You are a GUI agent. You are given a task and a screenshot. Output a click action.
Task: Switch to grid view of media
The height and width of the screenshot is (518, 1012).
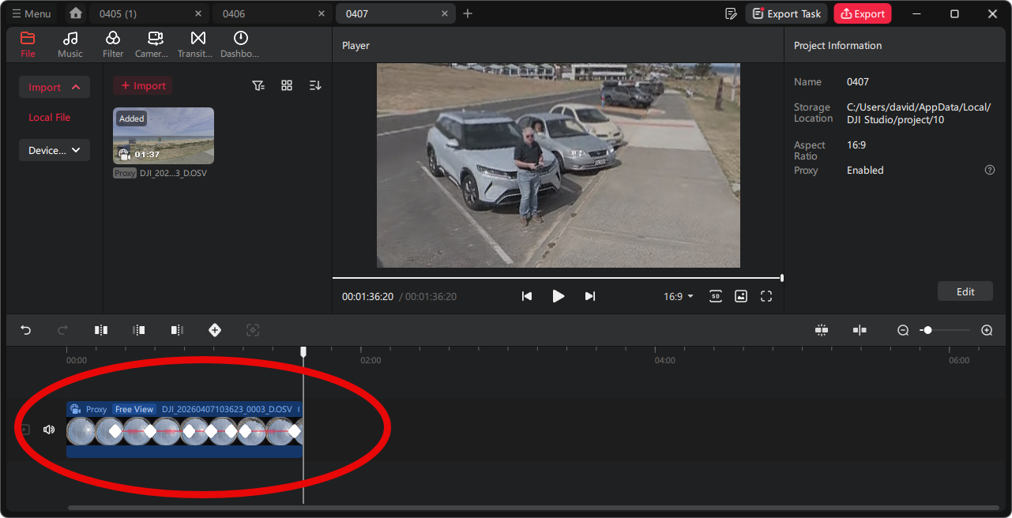click(x=287, y=85)
